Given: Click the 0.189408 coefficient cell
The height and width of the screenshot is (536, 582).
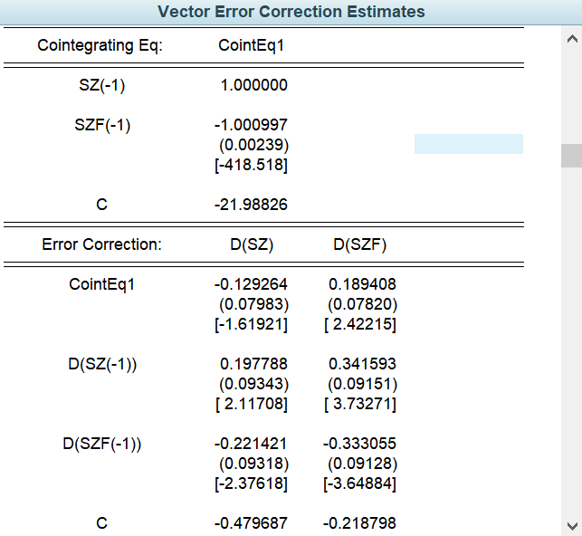Looking at the screenshot, I should click(362, 284).
